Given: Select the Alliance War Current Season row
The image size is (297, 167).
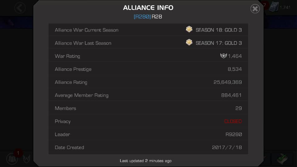Looking at the screenshot, I should pos(148,30).
